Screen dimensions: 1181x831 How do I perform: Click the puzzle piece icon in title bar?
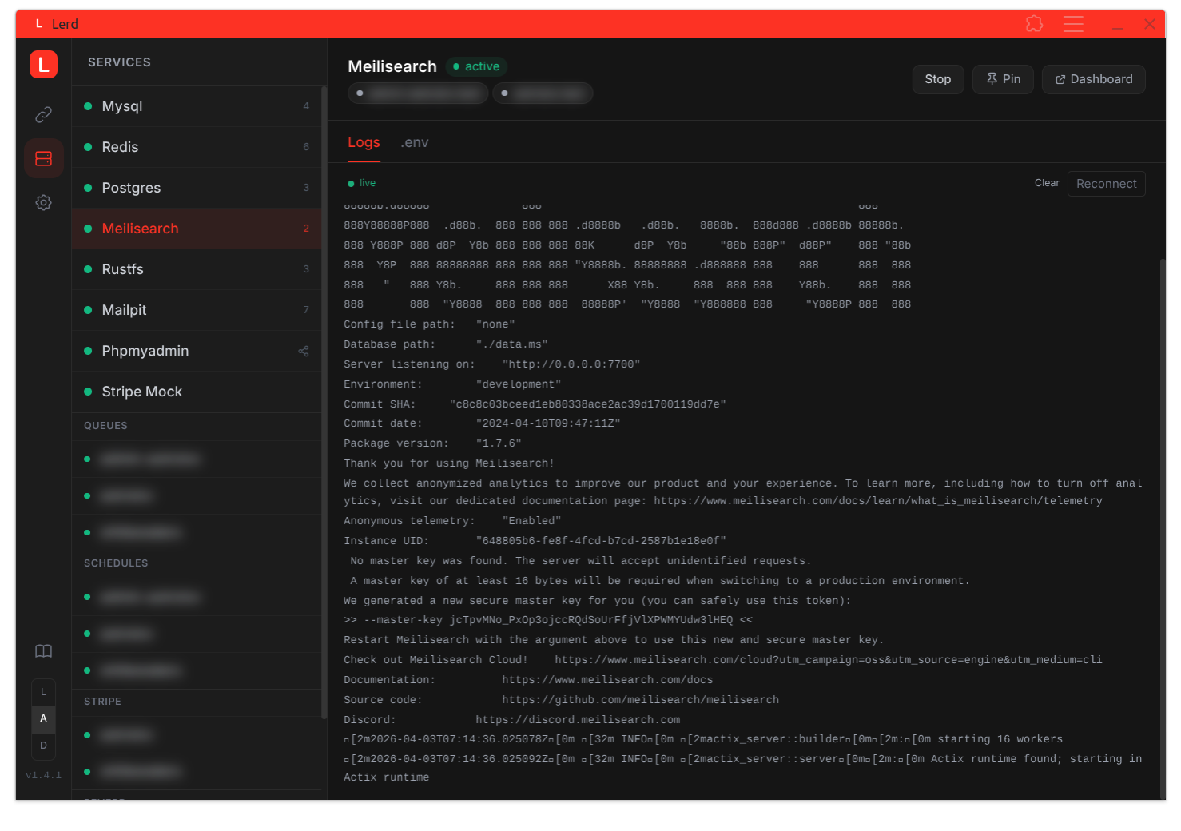[1034, 24]
